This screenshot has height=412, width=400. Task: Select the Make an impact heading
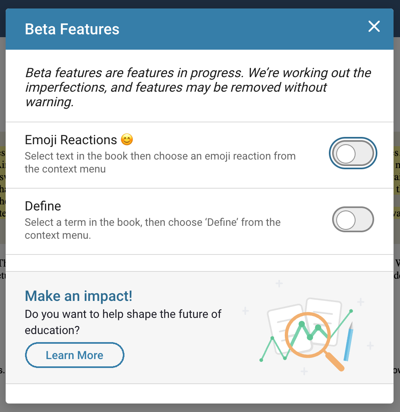(78, 296)
